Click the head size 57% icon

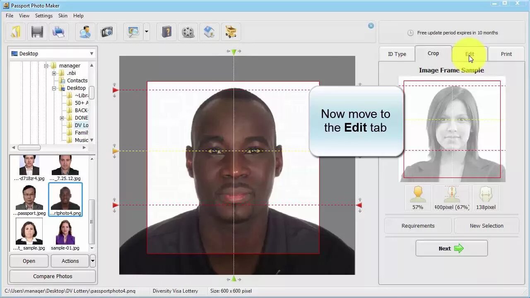point(418,198)
